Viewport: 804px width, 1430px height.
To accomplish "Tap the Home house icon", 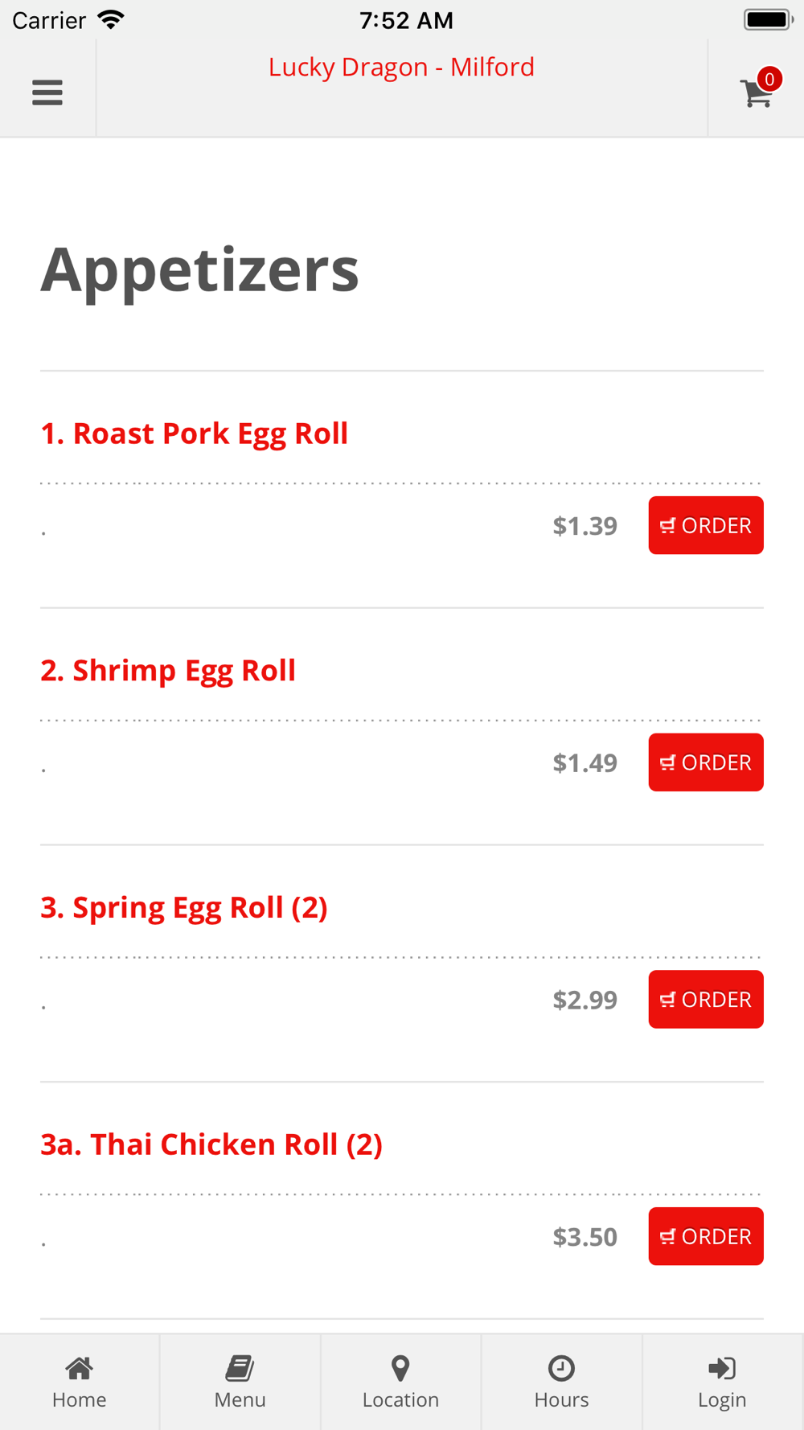I will click(x=80, y=1368).
